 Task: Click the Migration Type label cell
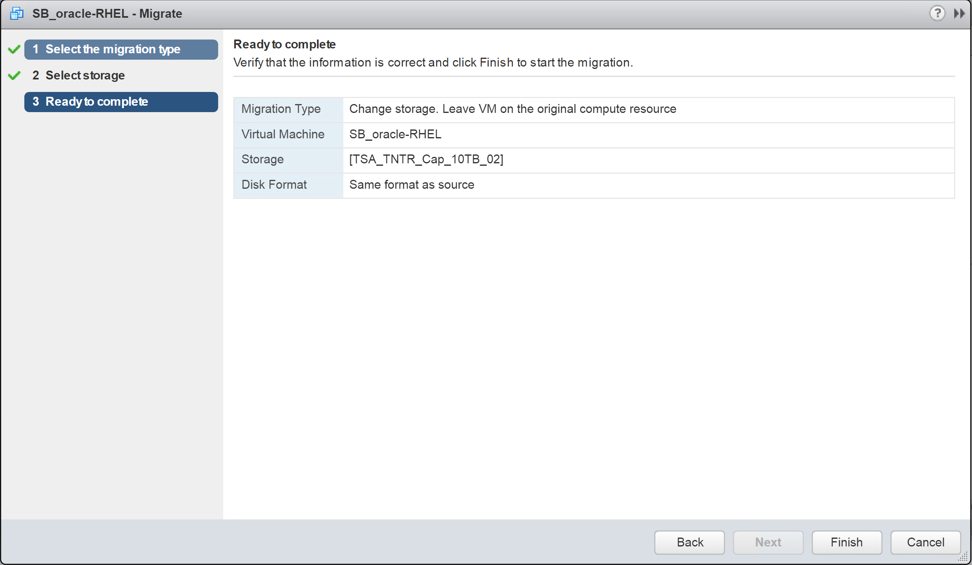pos(281,109)
